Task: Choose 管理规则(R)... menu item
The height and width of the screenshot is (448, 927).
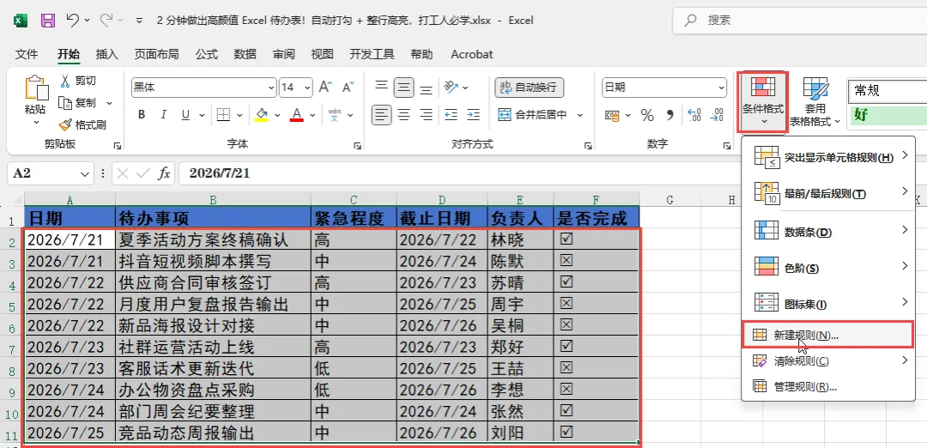Action: pyautogui.click(x=827, y=387)
